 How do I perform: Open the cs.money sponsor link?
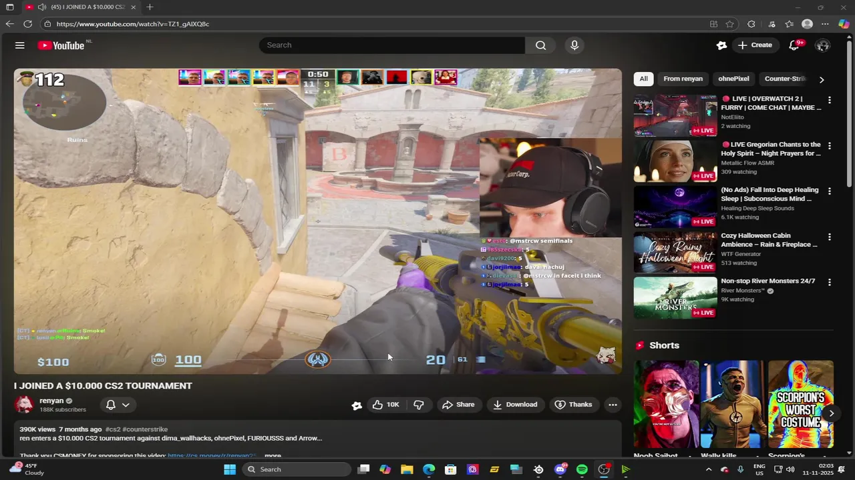(212, 456)
